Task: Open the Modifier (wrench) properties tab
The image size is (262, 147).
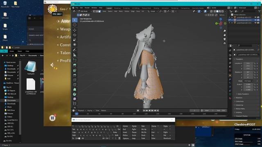Action: [x=230, y=79]
